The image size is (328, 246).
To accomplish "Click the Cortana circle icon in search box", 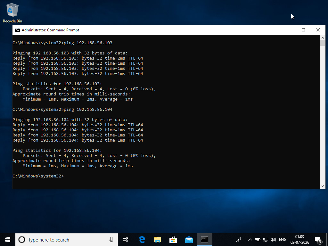I will point(22,240).
